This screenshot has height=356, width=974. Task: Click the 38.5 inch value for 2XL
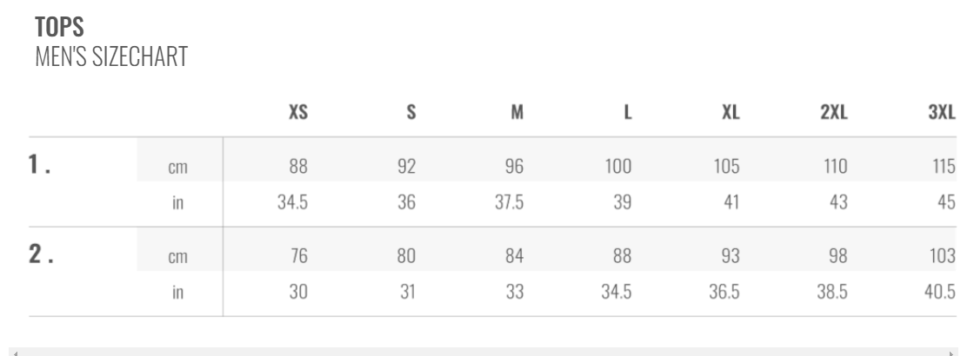[x=835, y=293]
